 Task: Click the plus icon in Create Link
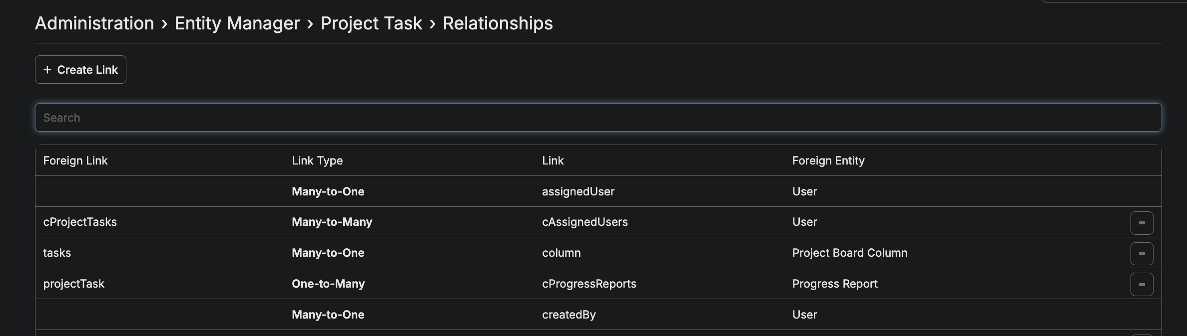(x=47, y=70)
